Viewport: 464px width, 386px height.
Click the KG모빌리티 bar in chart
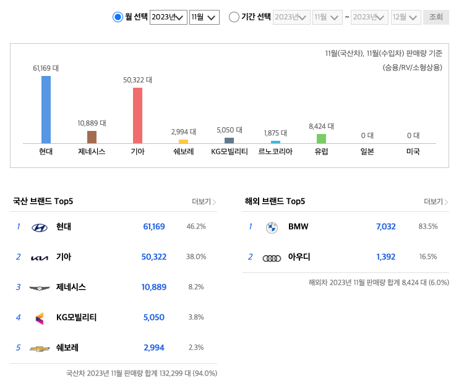[230, 141]
